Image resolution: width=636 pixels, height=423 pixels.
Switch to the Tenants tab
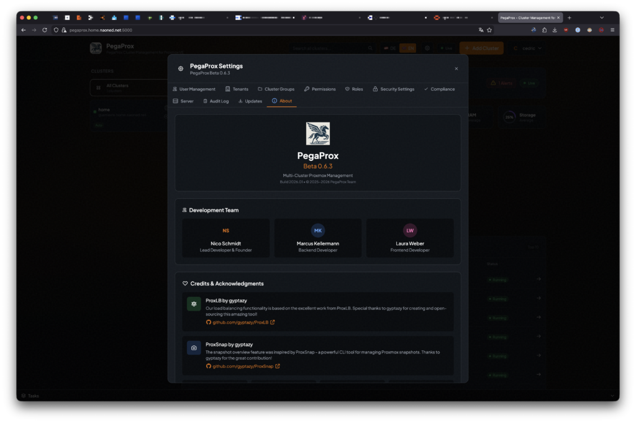coord(237,89)
